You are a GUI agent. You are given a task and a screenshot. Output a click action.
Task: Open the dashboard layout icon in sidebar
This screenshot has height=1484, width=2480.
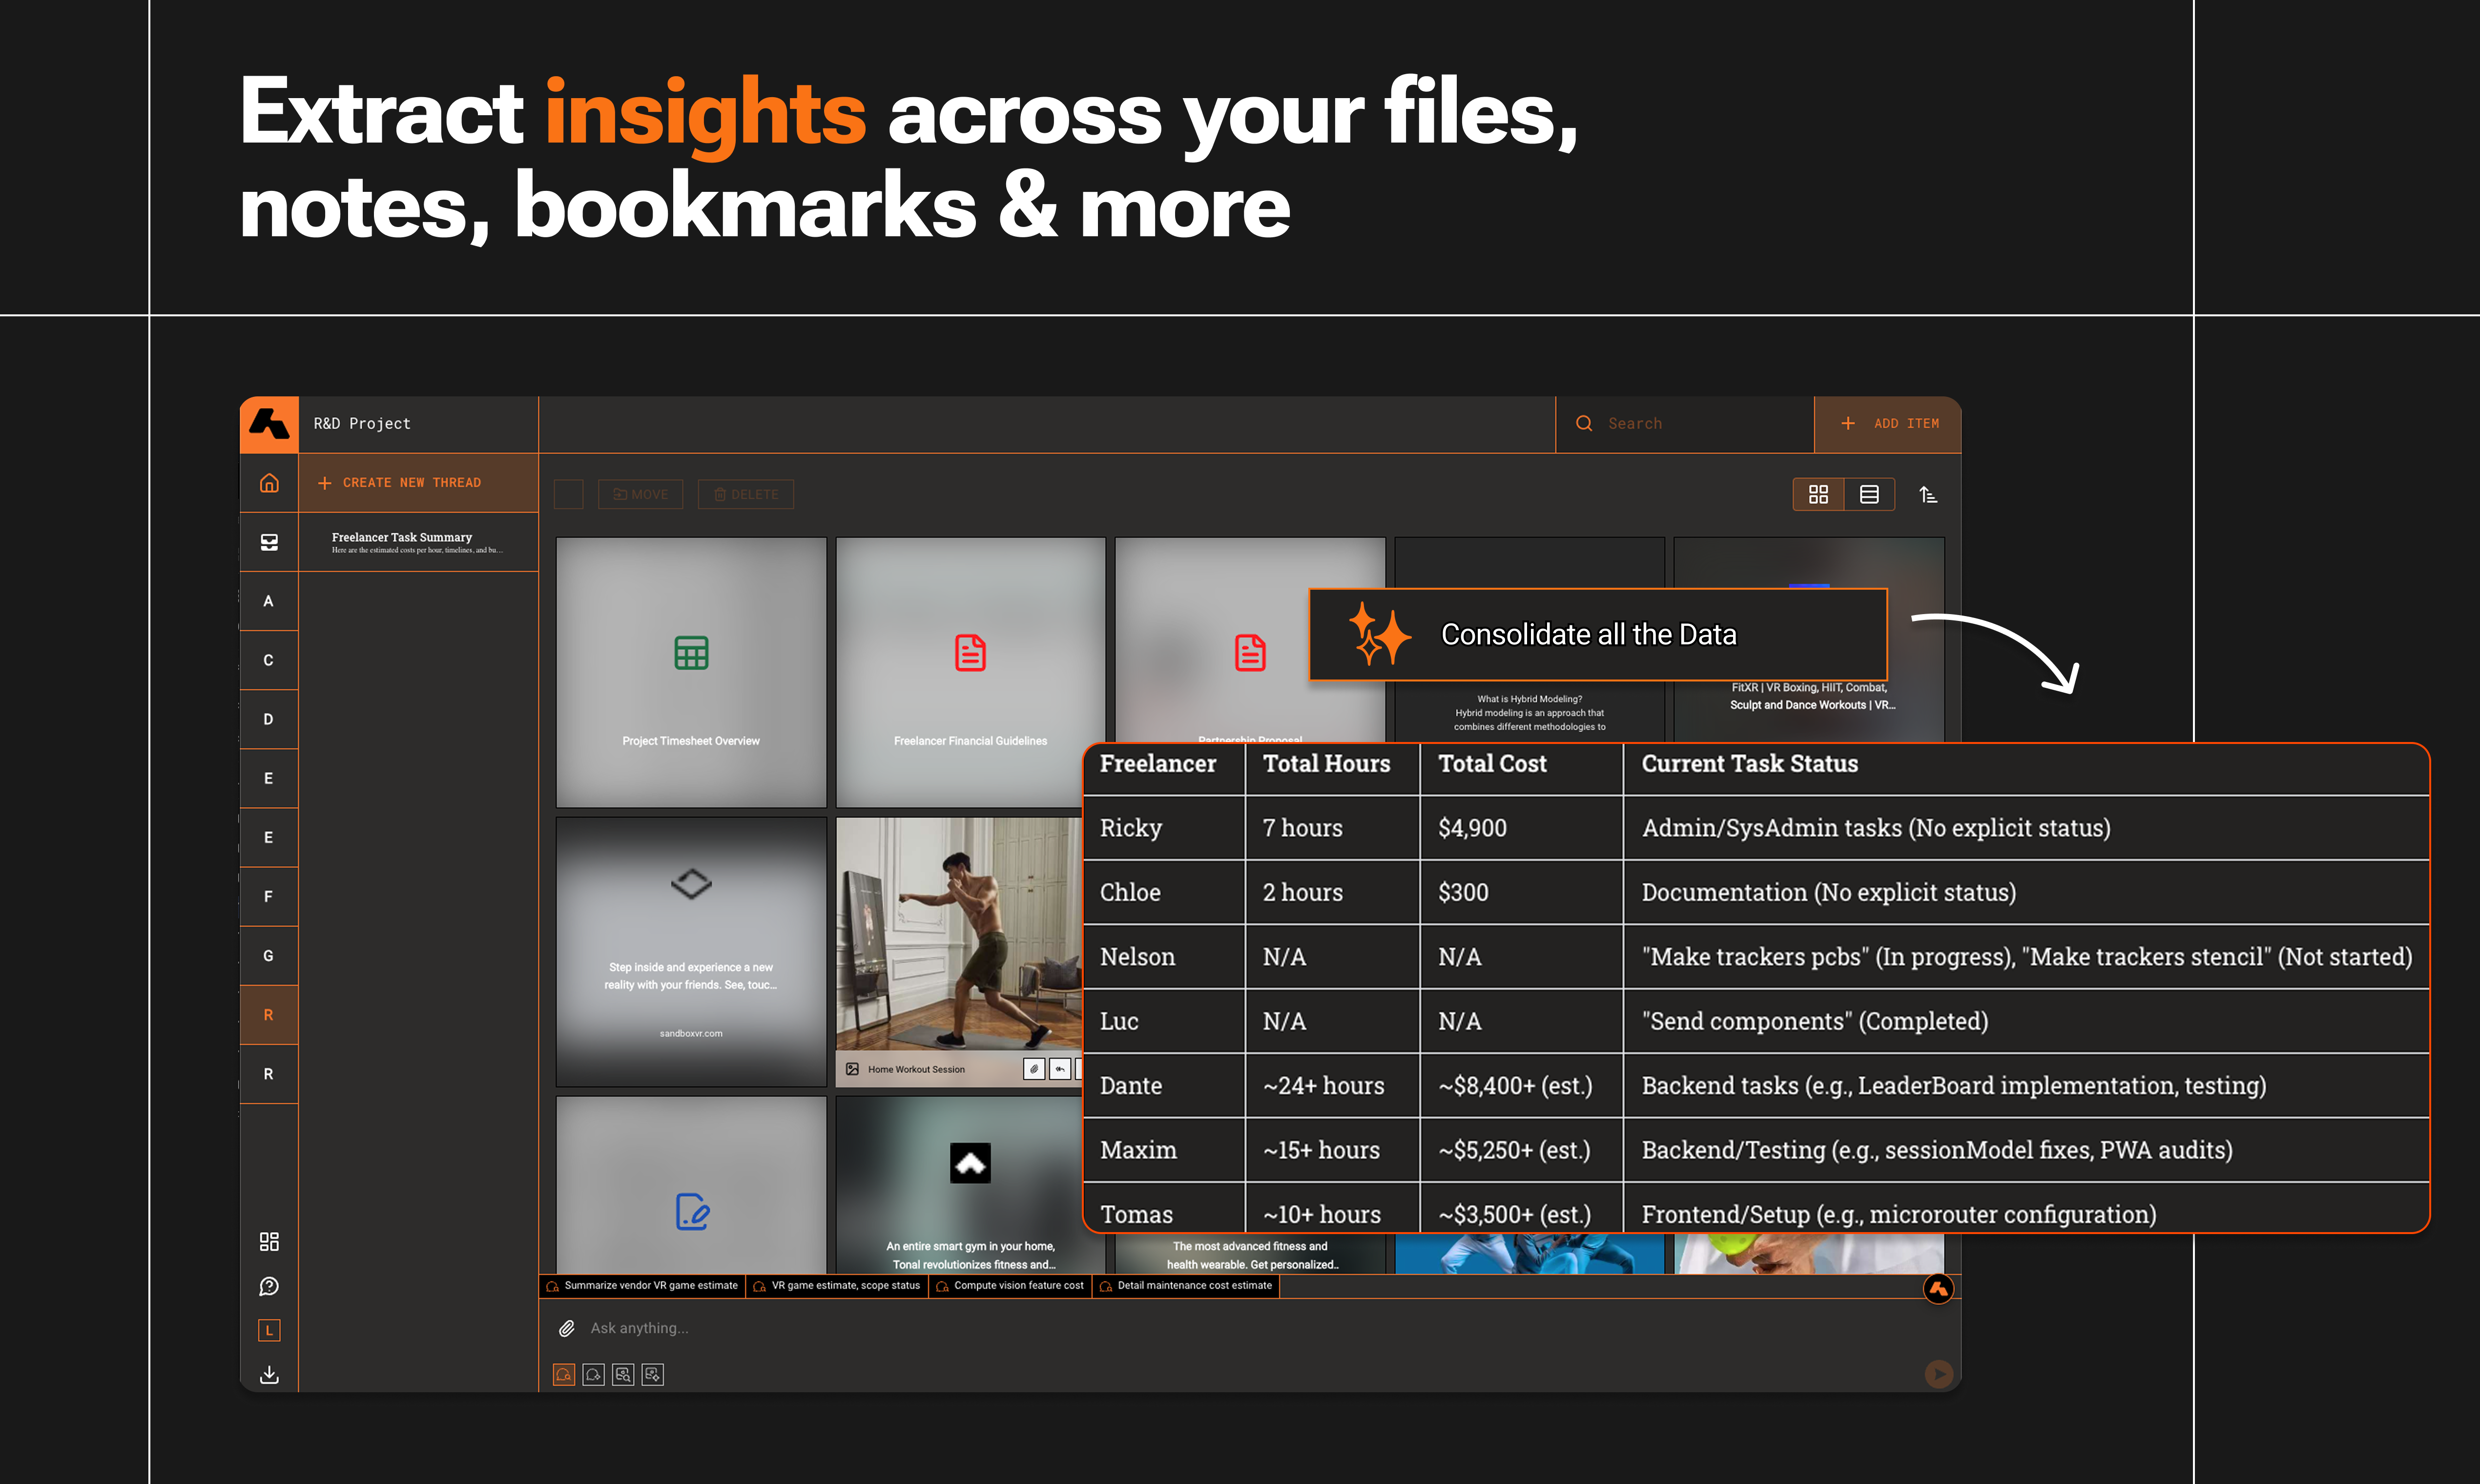click(269, 1241)
